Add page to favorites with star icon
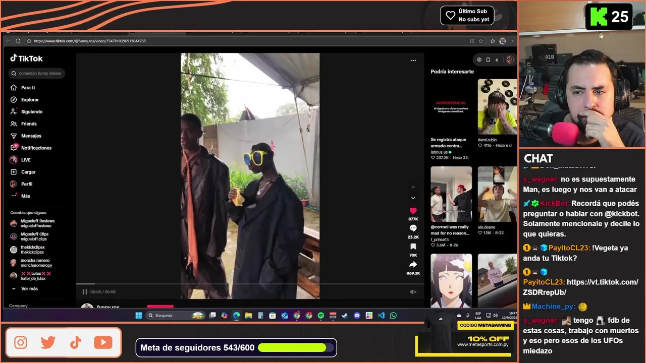This screenshot has height=363, width=646. pos(481,41)
